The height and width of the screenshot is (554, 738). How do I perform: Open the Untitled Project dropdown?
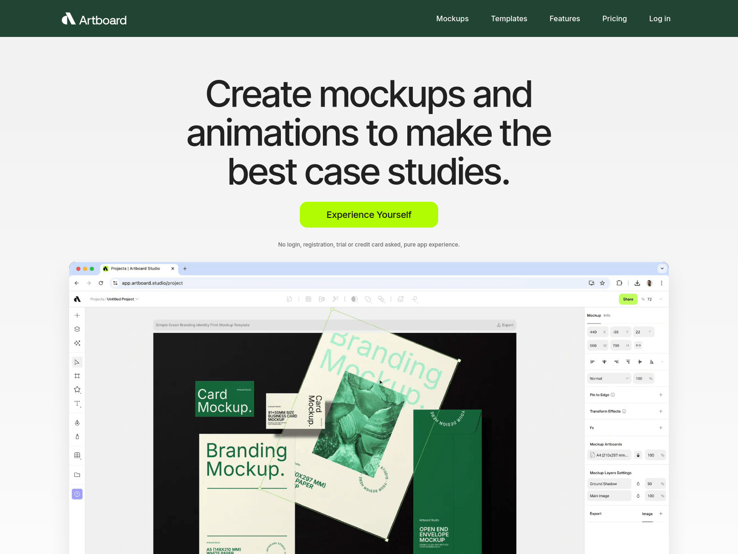[123, 299]
